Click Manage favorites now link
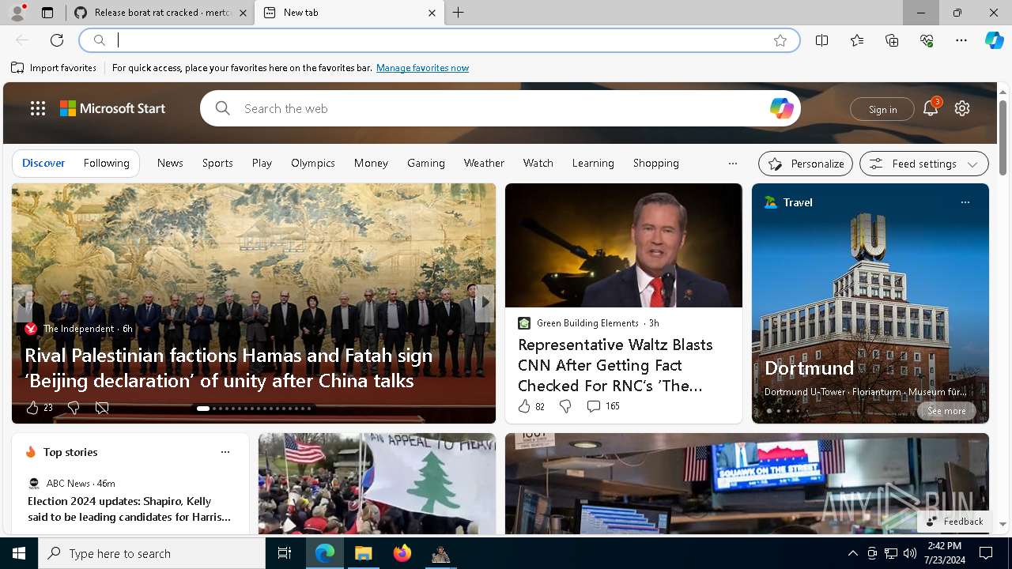Viewport: 1012px width, 569px height. [x=423, y=68]
